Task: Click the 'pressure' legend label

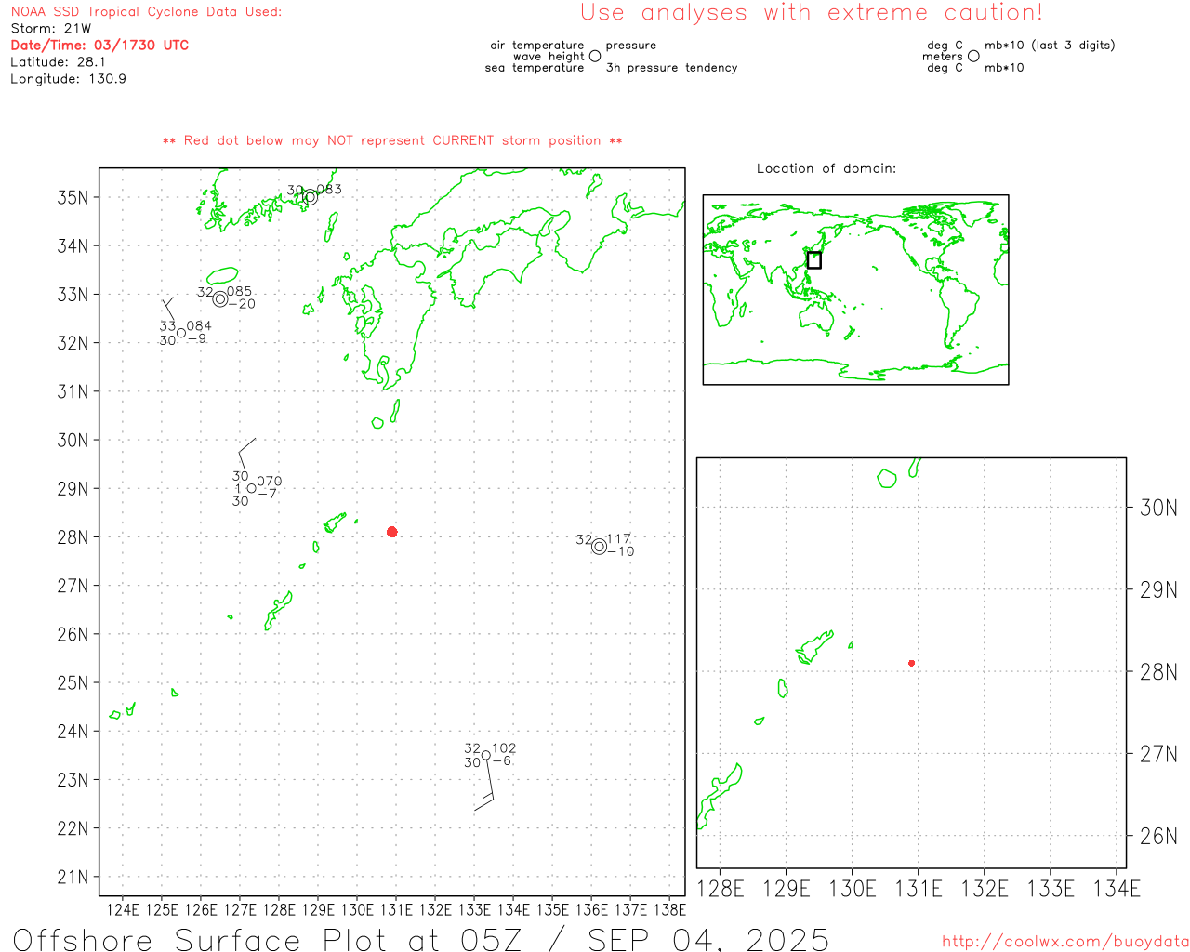Action: 631,45
